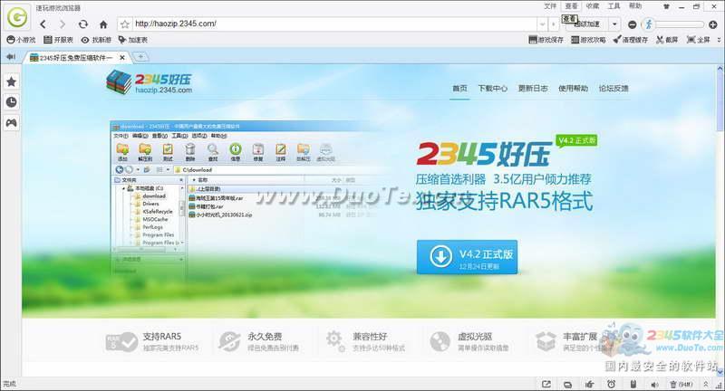Click the page vertical scrollbar thumb
725x391 pixels.
(x=720, y=100)
